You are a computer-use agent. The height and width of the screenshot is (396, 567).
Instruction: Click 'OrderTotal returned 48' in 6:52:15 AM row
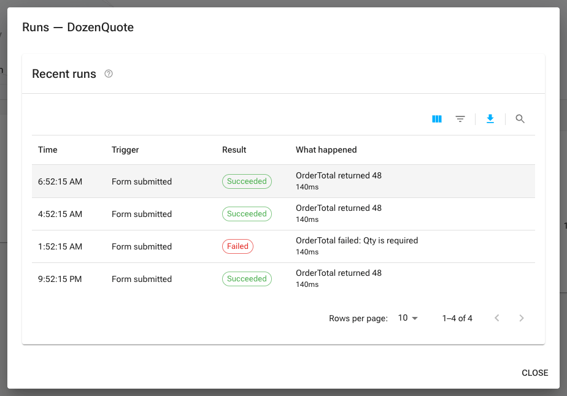pos(339,175)
